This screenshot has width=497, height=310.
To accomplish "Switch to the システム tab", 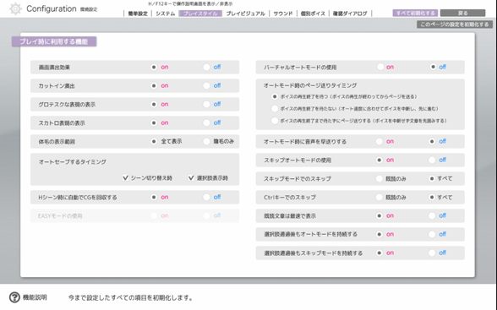I will tap(165, 14).
